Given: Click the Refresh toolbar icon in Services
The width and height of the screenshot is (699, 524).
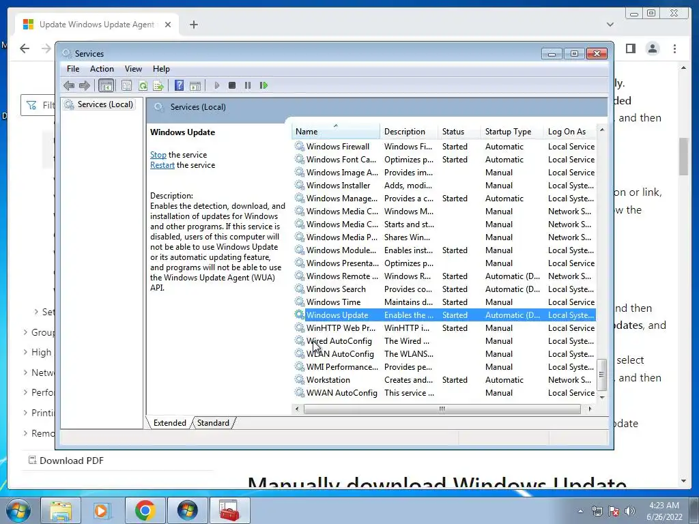Looking at the screenshot, I should pyautogui.click(x=143, y=85).
